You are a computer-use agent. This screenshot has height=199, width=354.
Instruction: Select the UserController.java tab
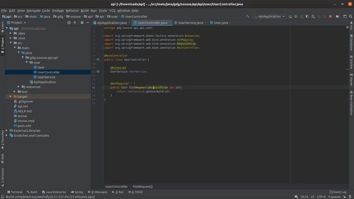[152, 23]
